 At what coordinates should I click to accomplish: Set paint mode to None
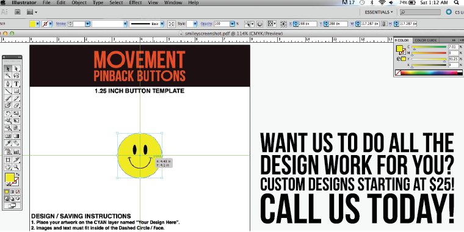point(18,192)
